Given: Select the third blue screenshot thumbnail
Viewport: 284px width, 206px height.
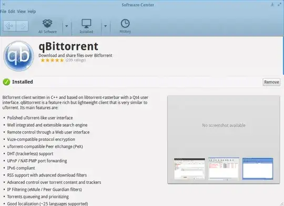Looking at the screenshot, I should point(258,169).
